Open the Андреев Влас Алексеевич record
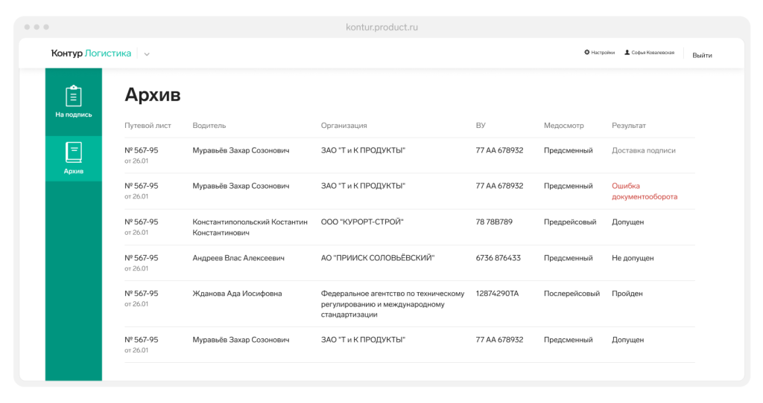The width and height of the screenshot is (763, 403). click(238, 258)
